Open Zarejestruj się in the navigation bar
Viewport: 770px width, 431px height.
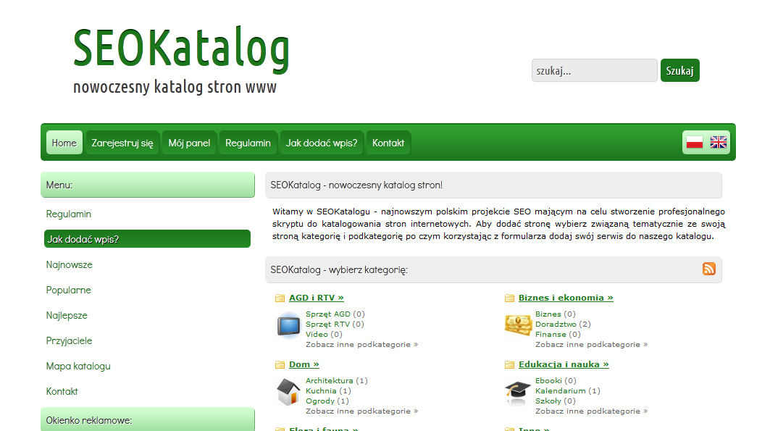point(122,143)
